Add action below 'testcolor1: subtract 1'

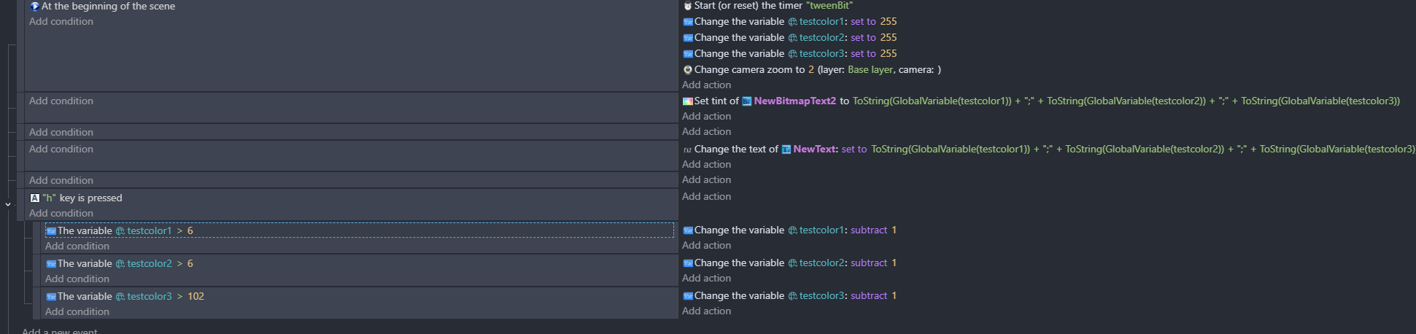(706, 246)
